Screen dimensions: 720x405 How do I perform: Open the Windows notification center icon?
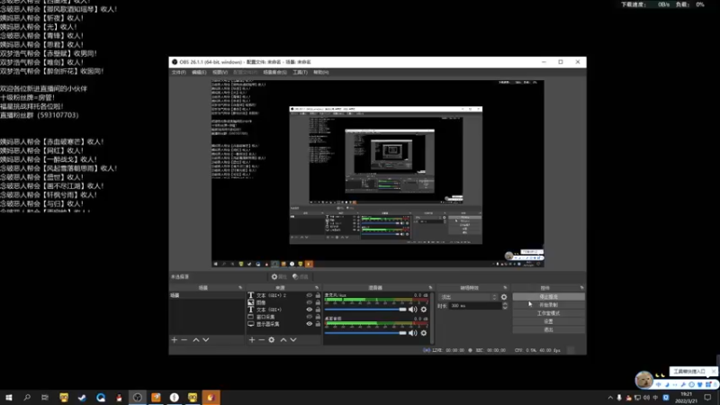point(707,398)
